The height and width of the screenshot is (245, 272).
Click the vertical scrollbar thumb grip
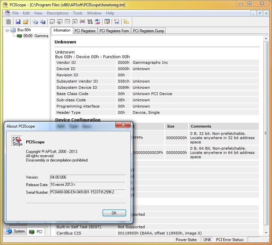pos(266,133)
